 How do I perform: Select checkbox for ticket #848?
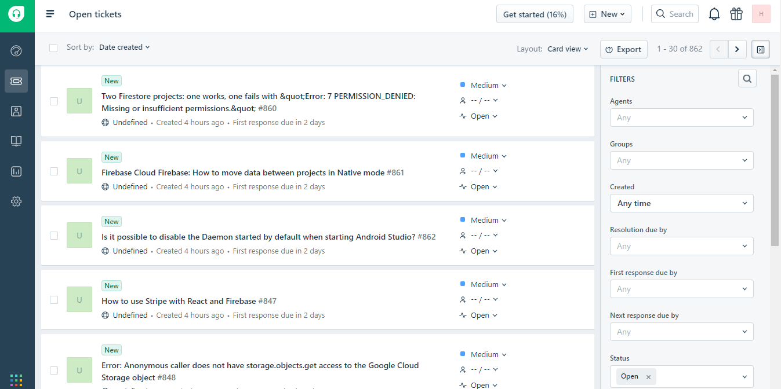(54, 370)
